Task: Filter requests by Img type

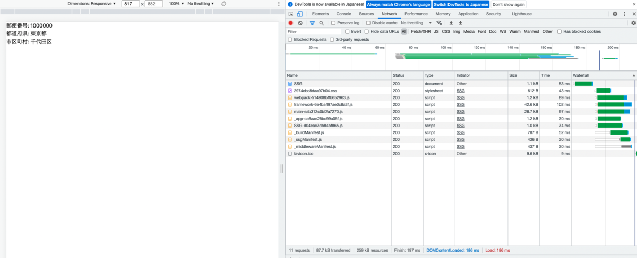Action: [457, 32]
